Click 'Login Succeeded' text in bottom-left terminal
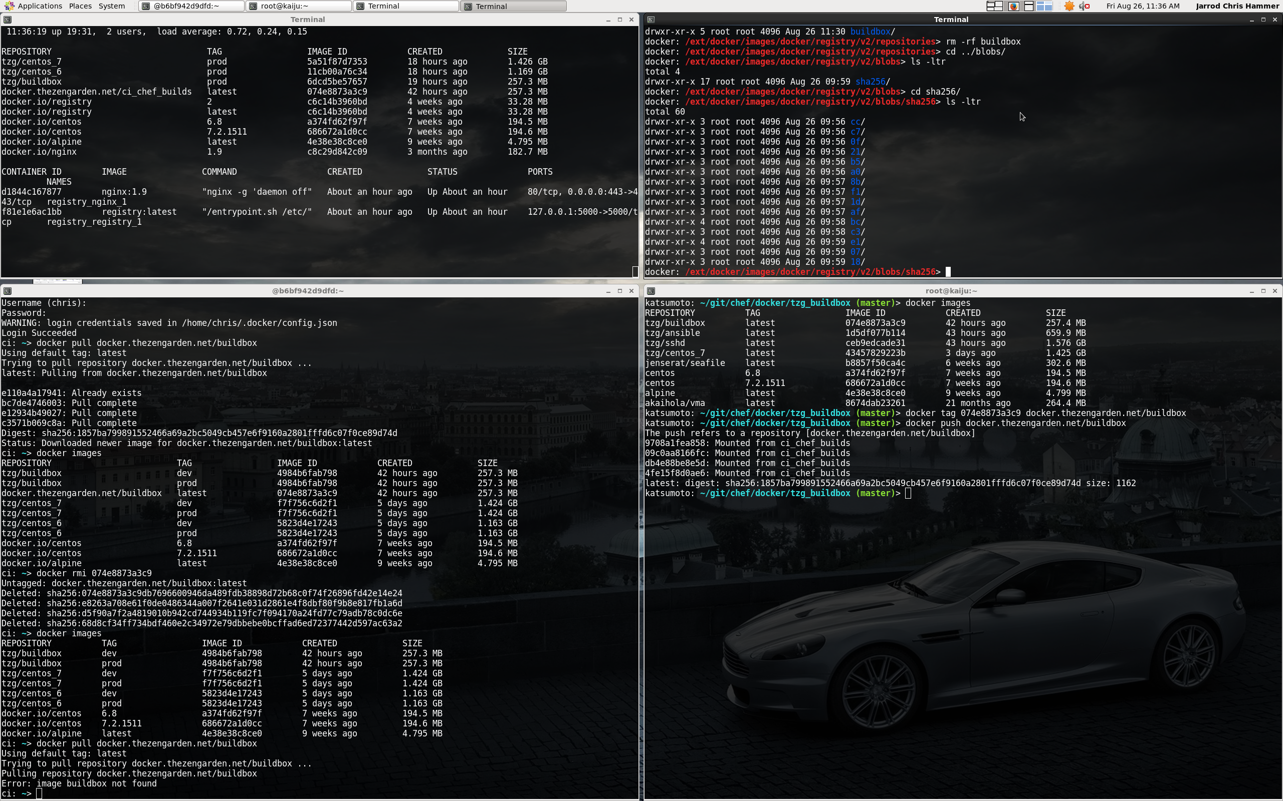Image resolution: width=1283 pixels, height=801 pixels. pos(39,333)
